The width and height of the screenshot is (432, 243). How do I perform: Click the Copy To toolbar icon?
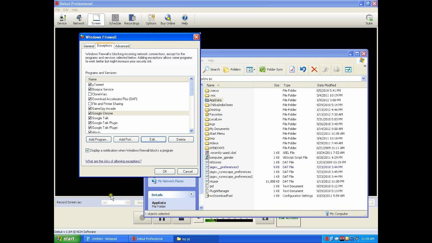[x=336, y=70]
